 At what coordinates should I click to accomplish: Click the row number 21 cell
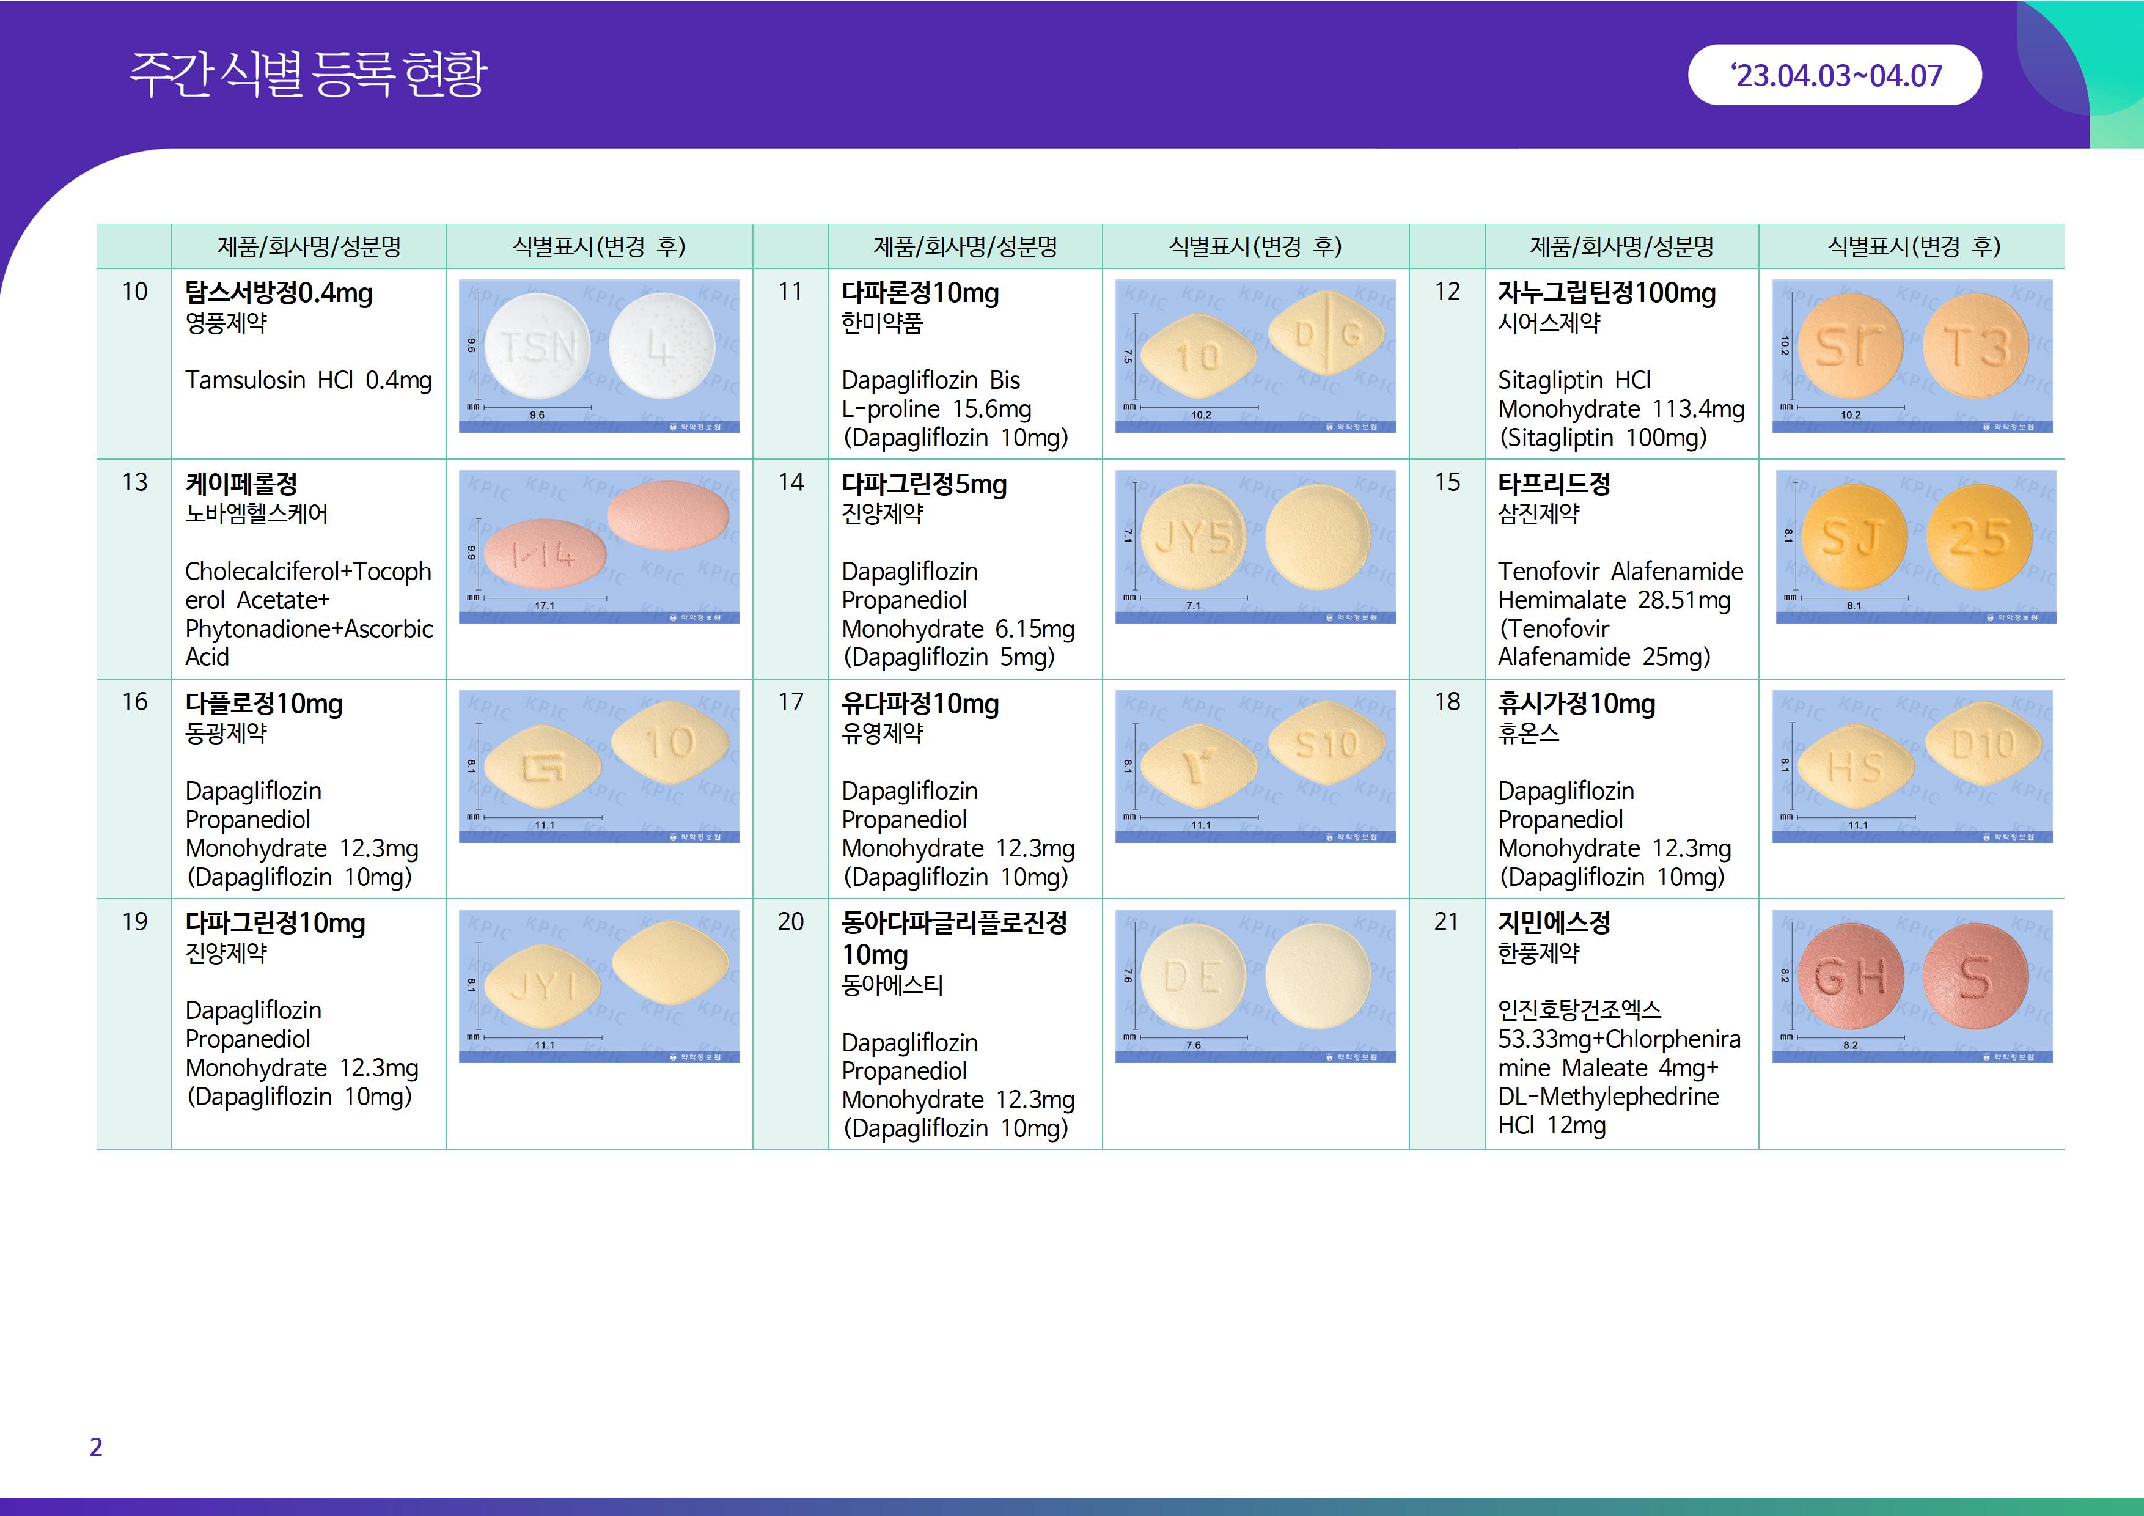click(1445, 922)
